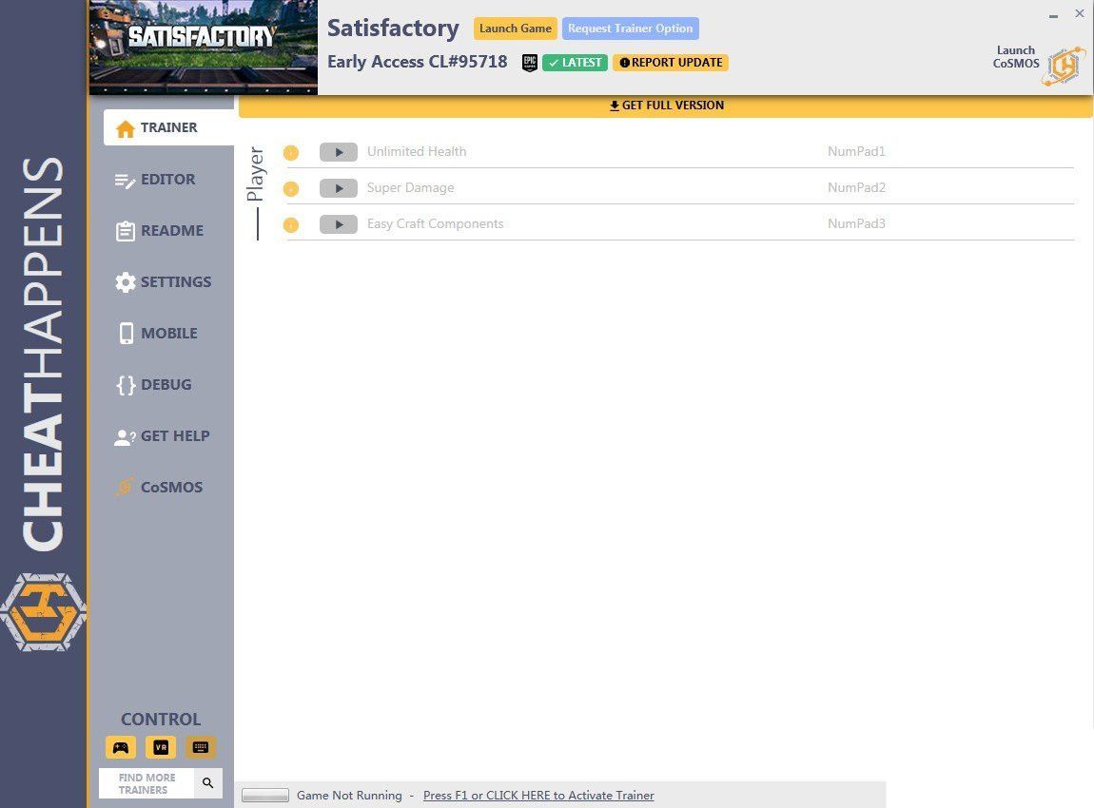Click the VR control icon
This screenshot has width=1094, height=808.
(161, 747)
